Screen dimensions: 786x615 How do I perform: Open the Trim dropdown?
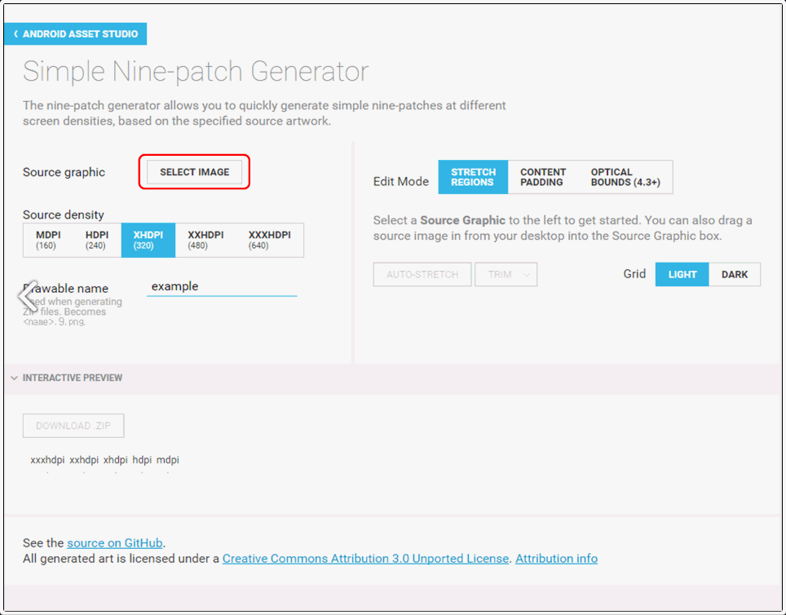point(506,274)
